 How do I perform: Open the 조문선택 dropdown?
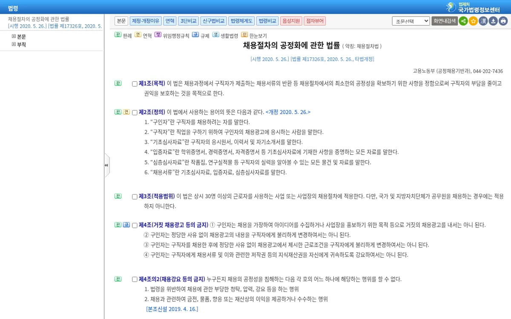click(x=411, y=21)
